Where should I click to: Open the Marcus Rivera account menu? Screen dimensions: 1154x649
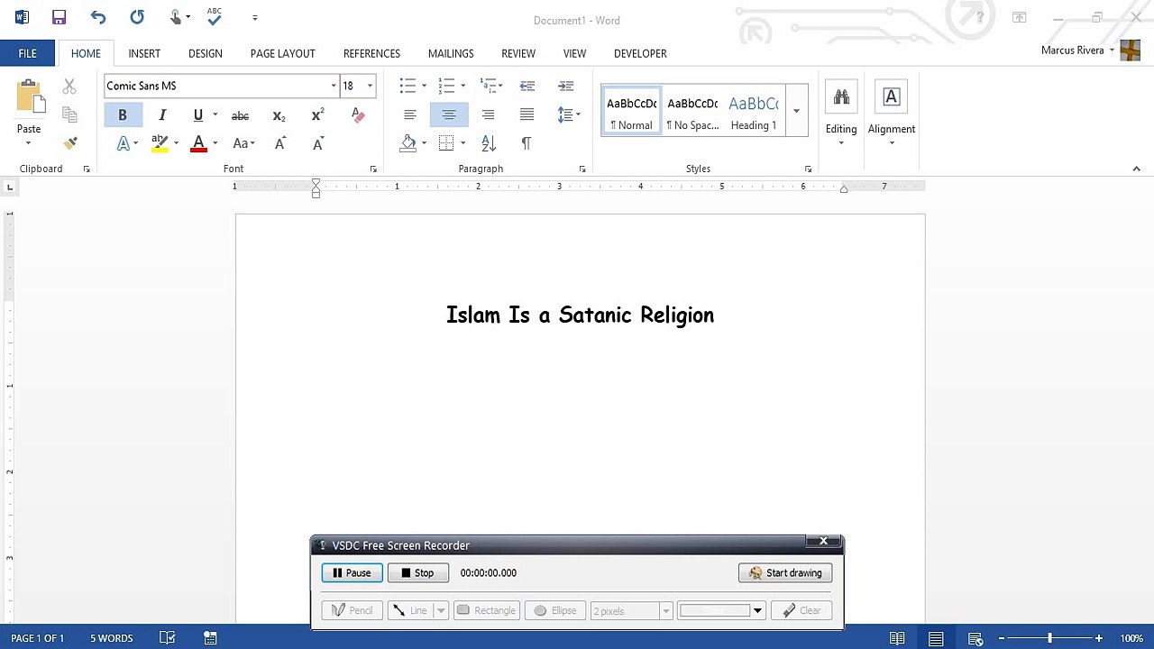point(1077,50)
